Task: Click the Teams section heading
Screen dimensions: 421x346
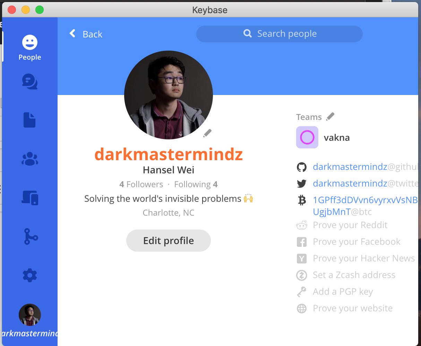Action: tap(309, 117)
